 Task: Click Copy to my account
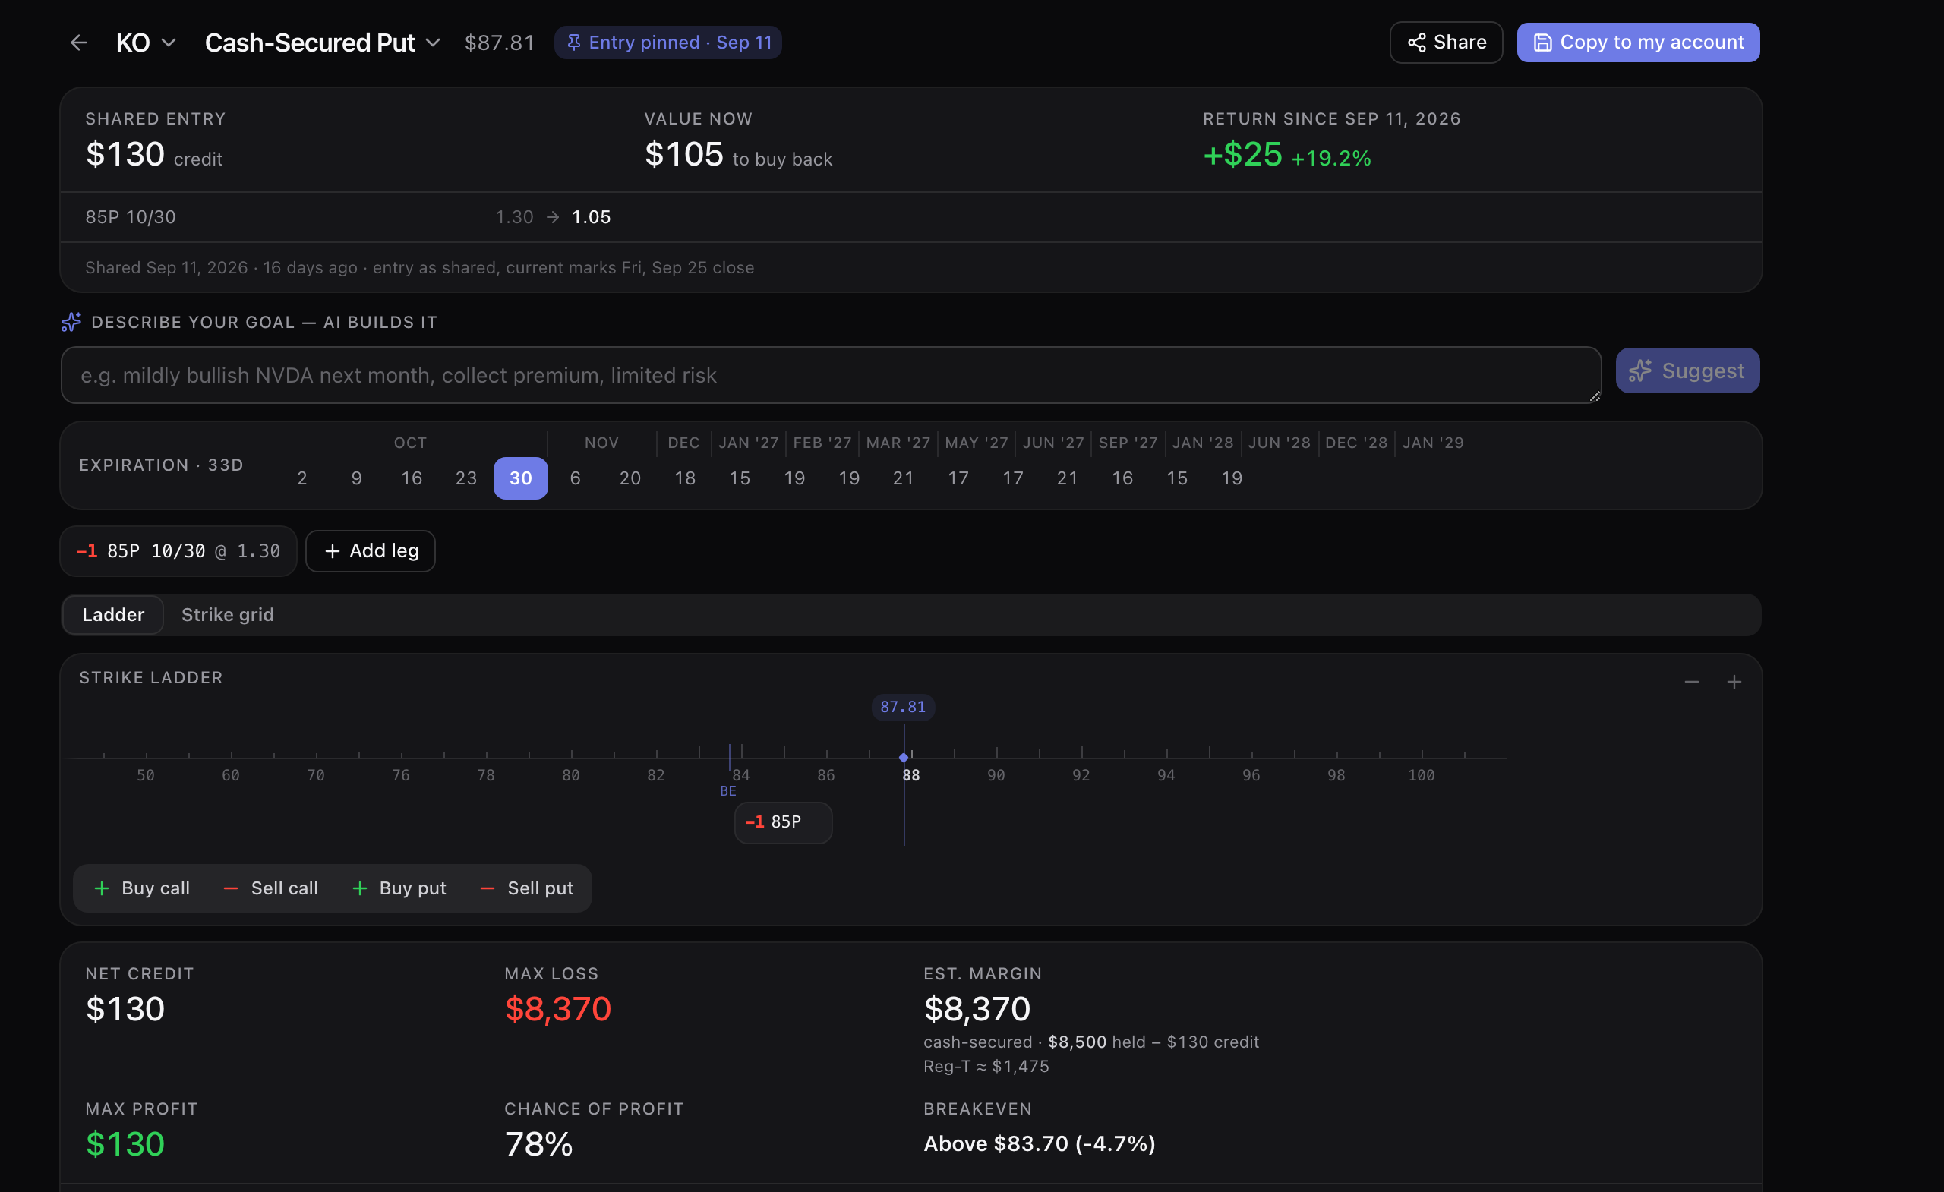coord(1637,43)
